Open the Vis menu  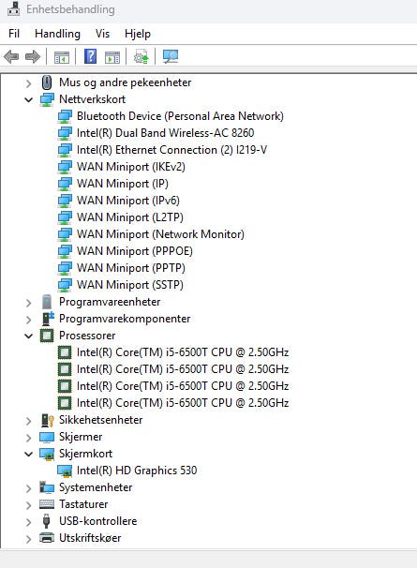pos(102,34)
